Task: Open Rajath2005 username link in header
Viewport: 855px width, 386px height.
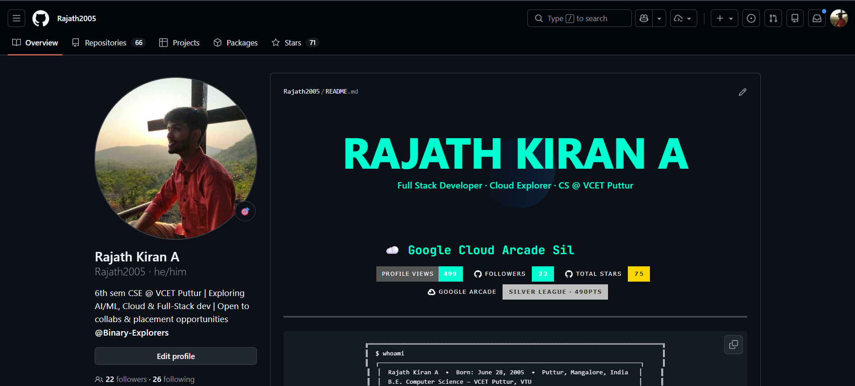Action: [x=77, y=18]
